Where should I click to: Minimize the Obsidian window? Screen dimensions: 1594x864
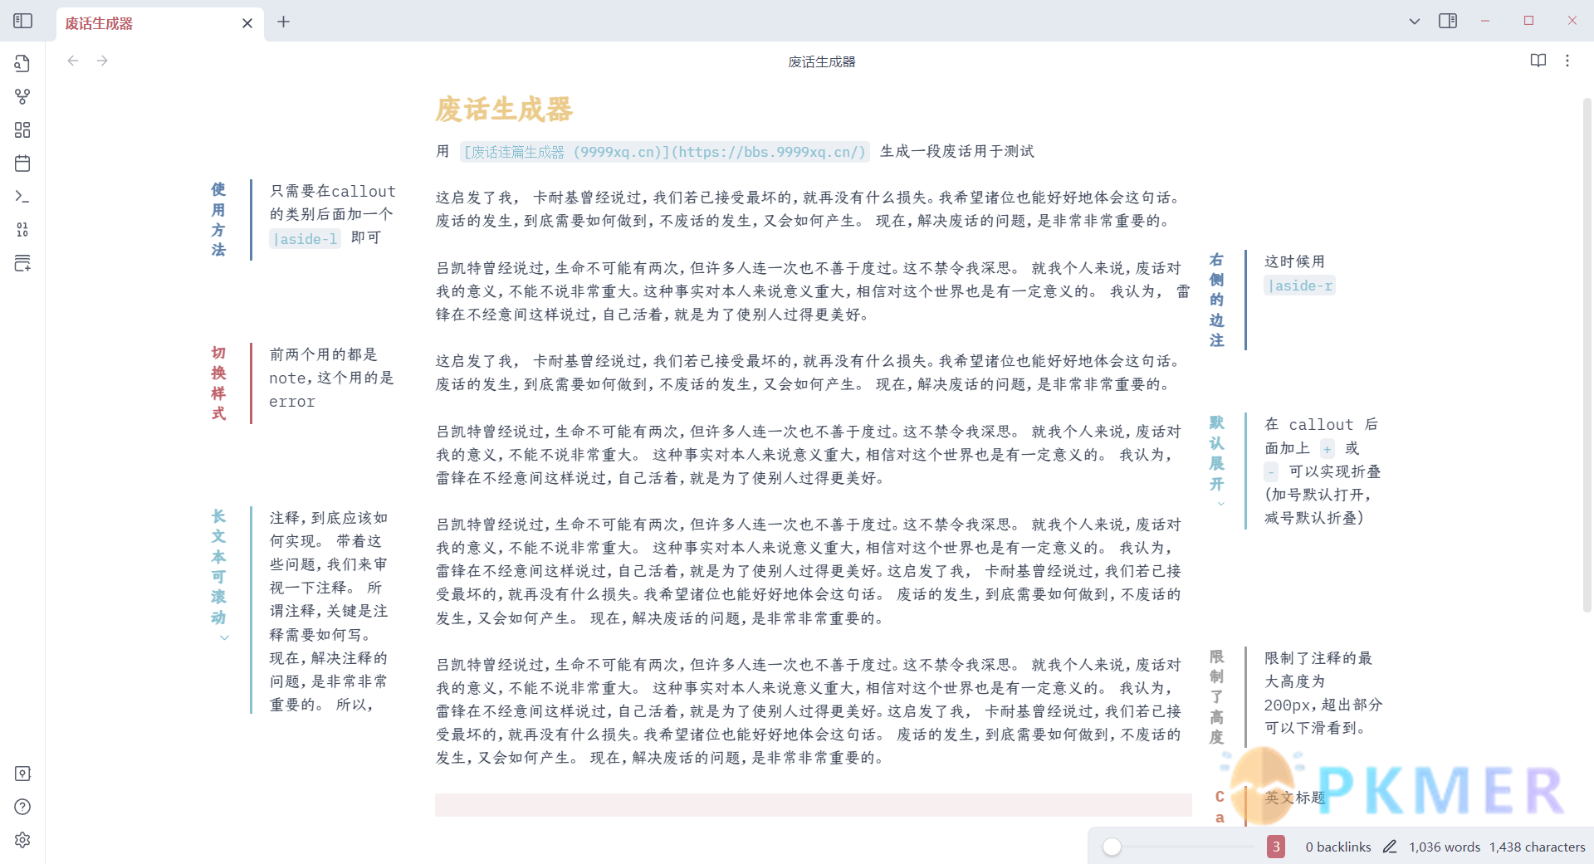1485,21
